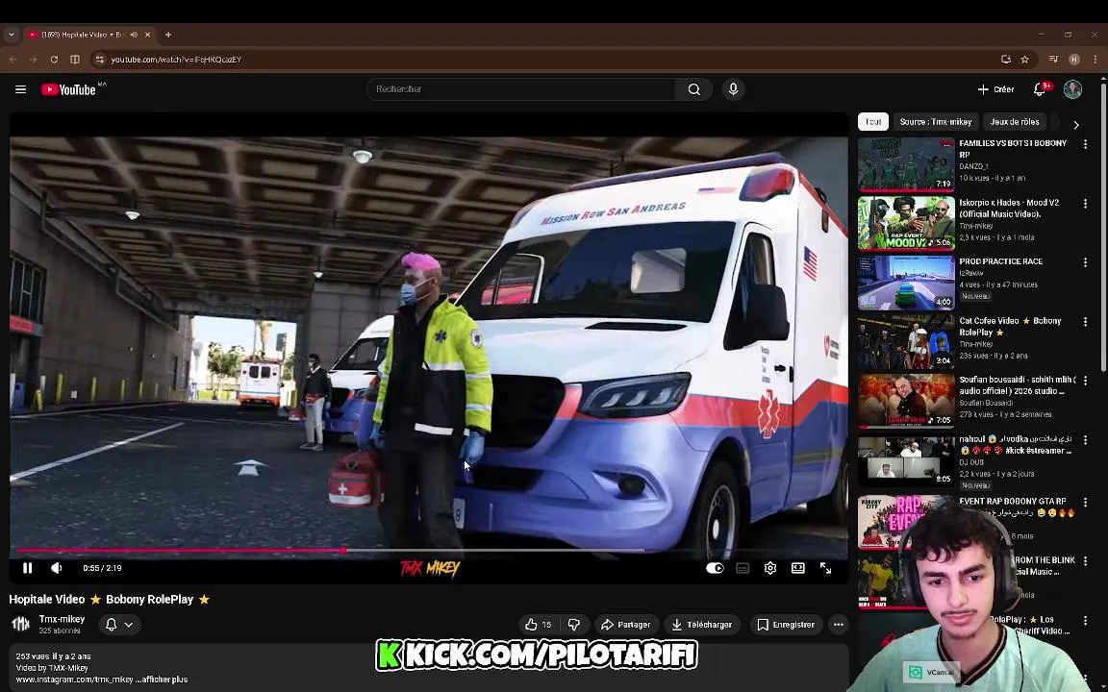Start voice search with microphone icon
Viewport: 1108px width, 692px height.
click(733, 89)
